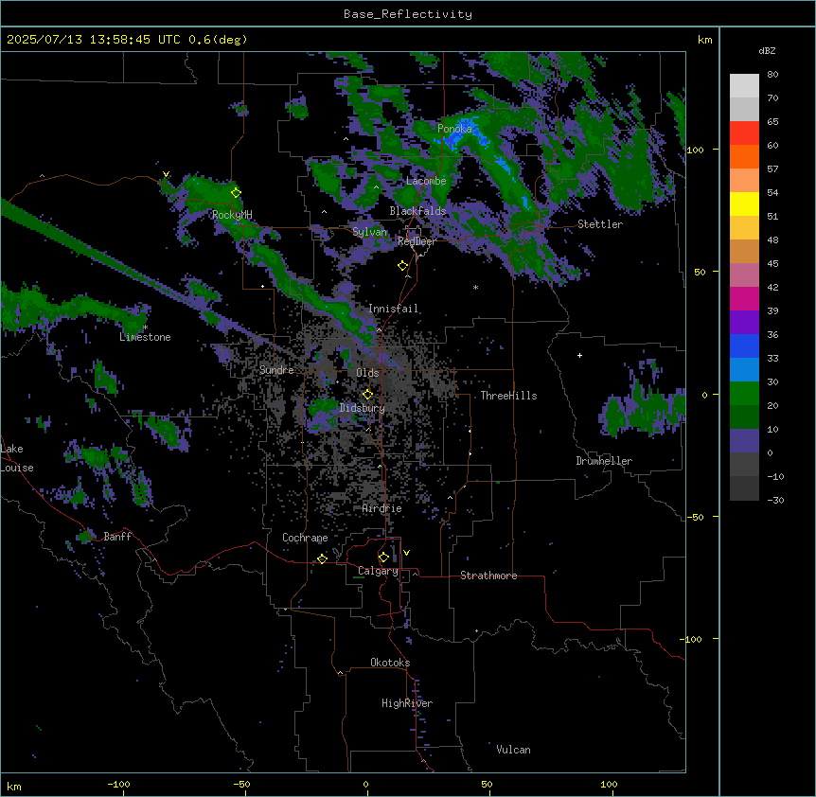Viewport: 816px width, 797px height.
Task: Click the Limestone label
Action: pyautogui.click(x=145, y=337)
